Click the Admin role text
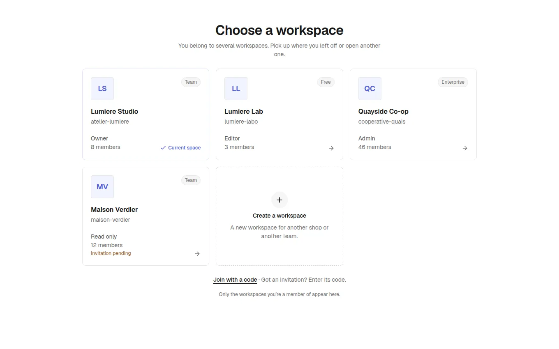Image resolution: width=559 pixels, height=349 pixels. click(x=367, y=138)
